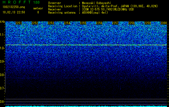
Task: Click the A504HB(yagi 4el) antenna text
Action: pyautogui.click(x=95, y=13)
